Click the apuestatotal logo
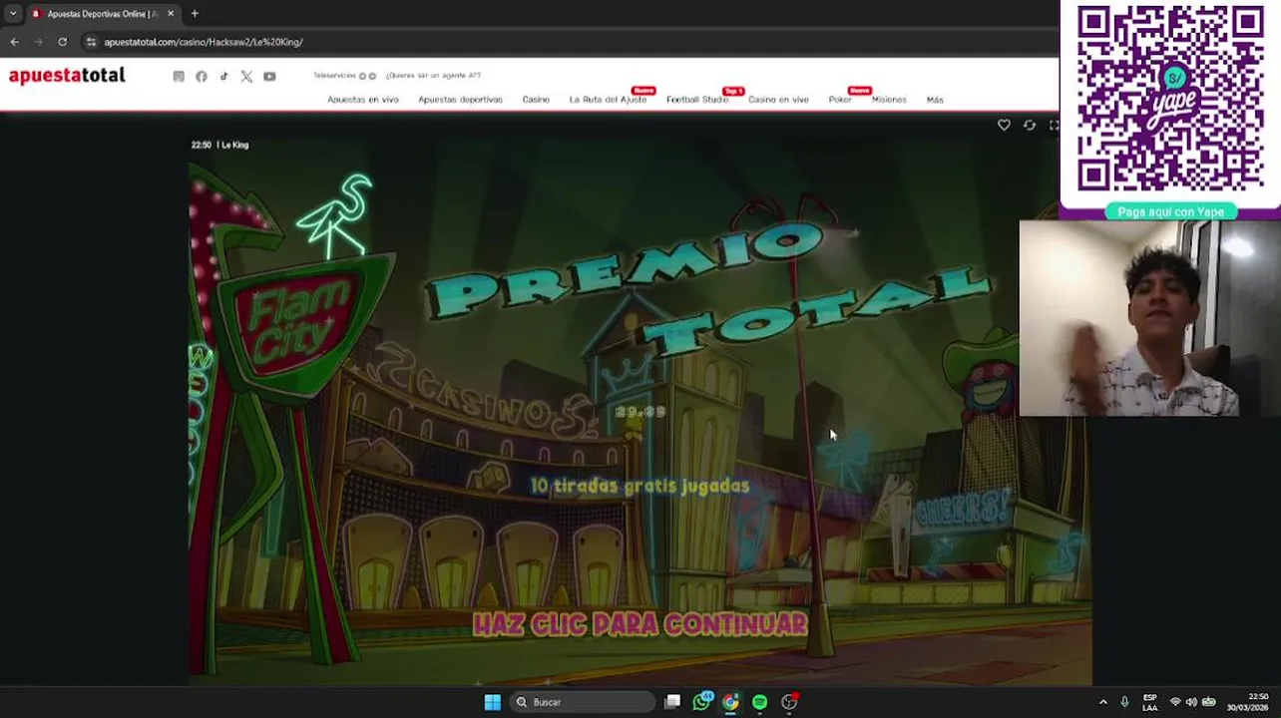The width and height of the screenshot is (1281, 718). (67, 76)
